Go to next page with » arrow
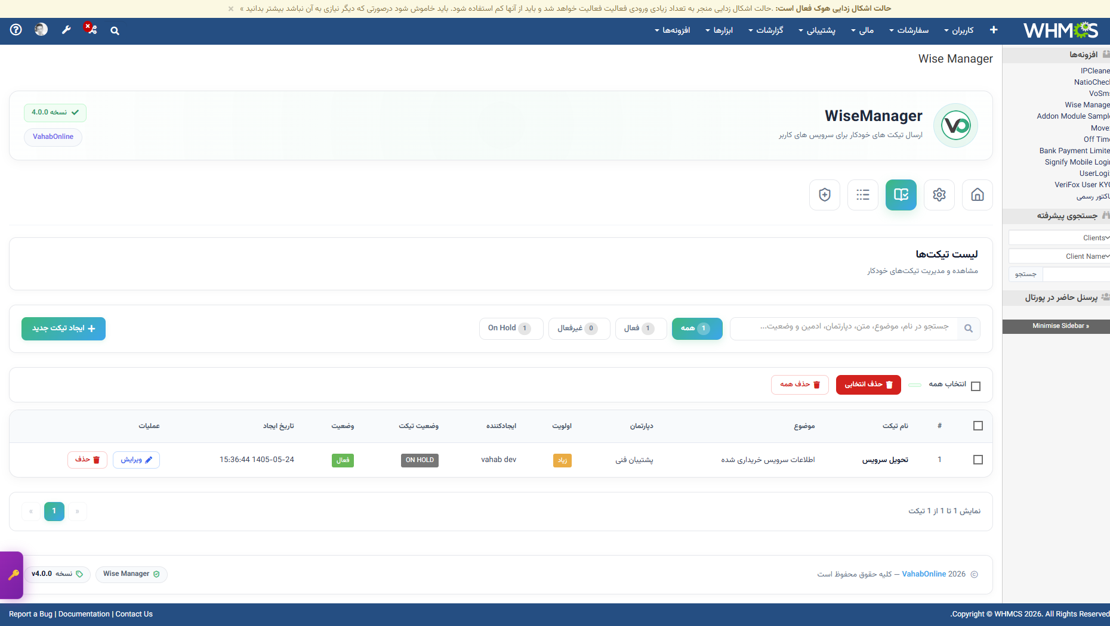1110x626 pixels. tap(78, 512)
